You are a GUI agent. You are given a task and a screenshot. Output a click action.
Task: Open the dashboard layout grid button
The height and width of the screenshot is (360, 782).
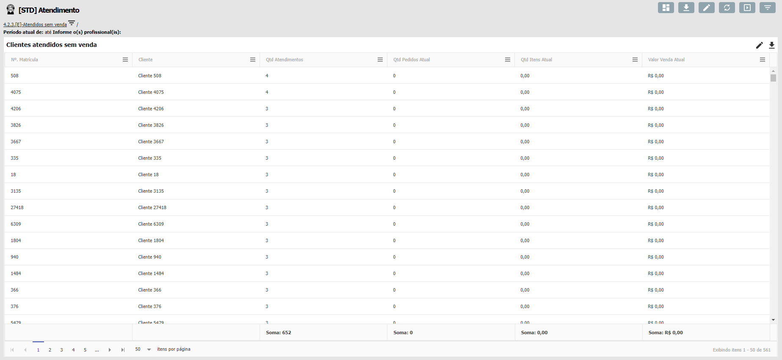tap(666, 8)
